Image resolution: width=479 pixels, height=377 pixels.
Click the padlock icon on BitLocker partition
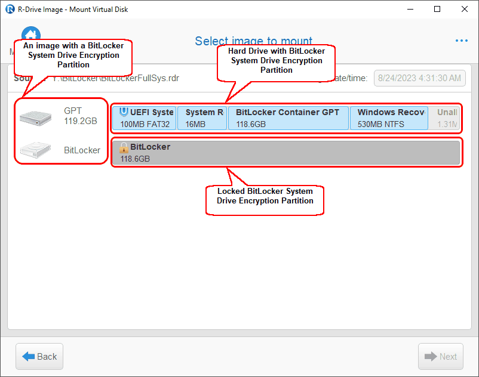pyautogui.click(x=124, y=147)
